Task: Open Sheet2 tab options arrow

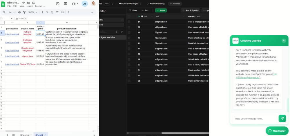Action: coord(46,135)
